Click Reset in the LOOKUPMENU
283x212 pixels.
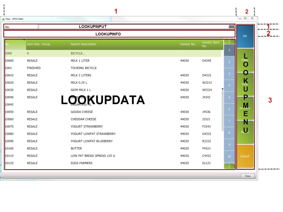(245, 131)
